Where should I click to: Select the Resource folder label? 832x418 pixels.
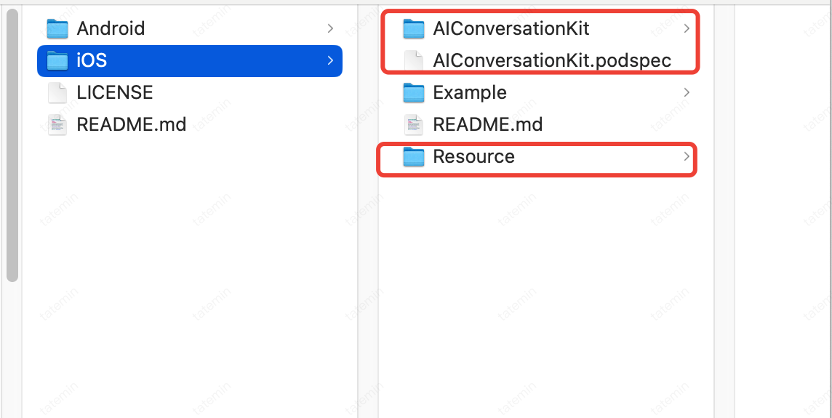(473, 156)
